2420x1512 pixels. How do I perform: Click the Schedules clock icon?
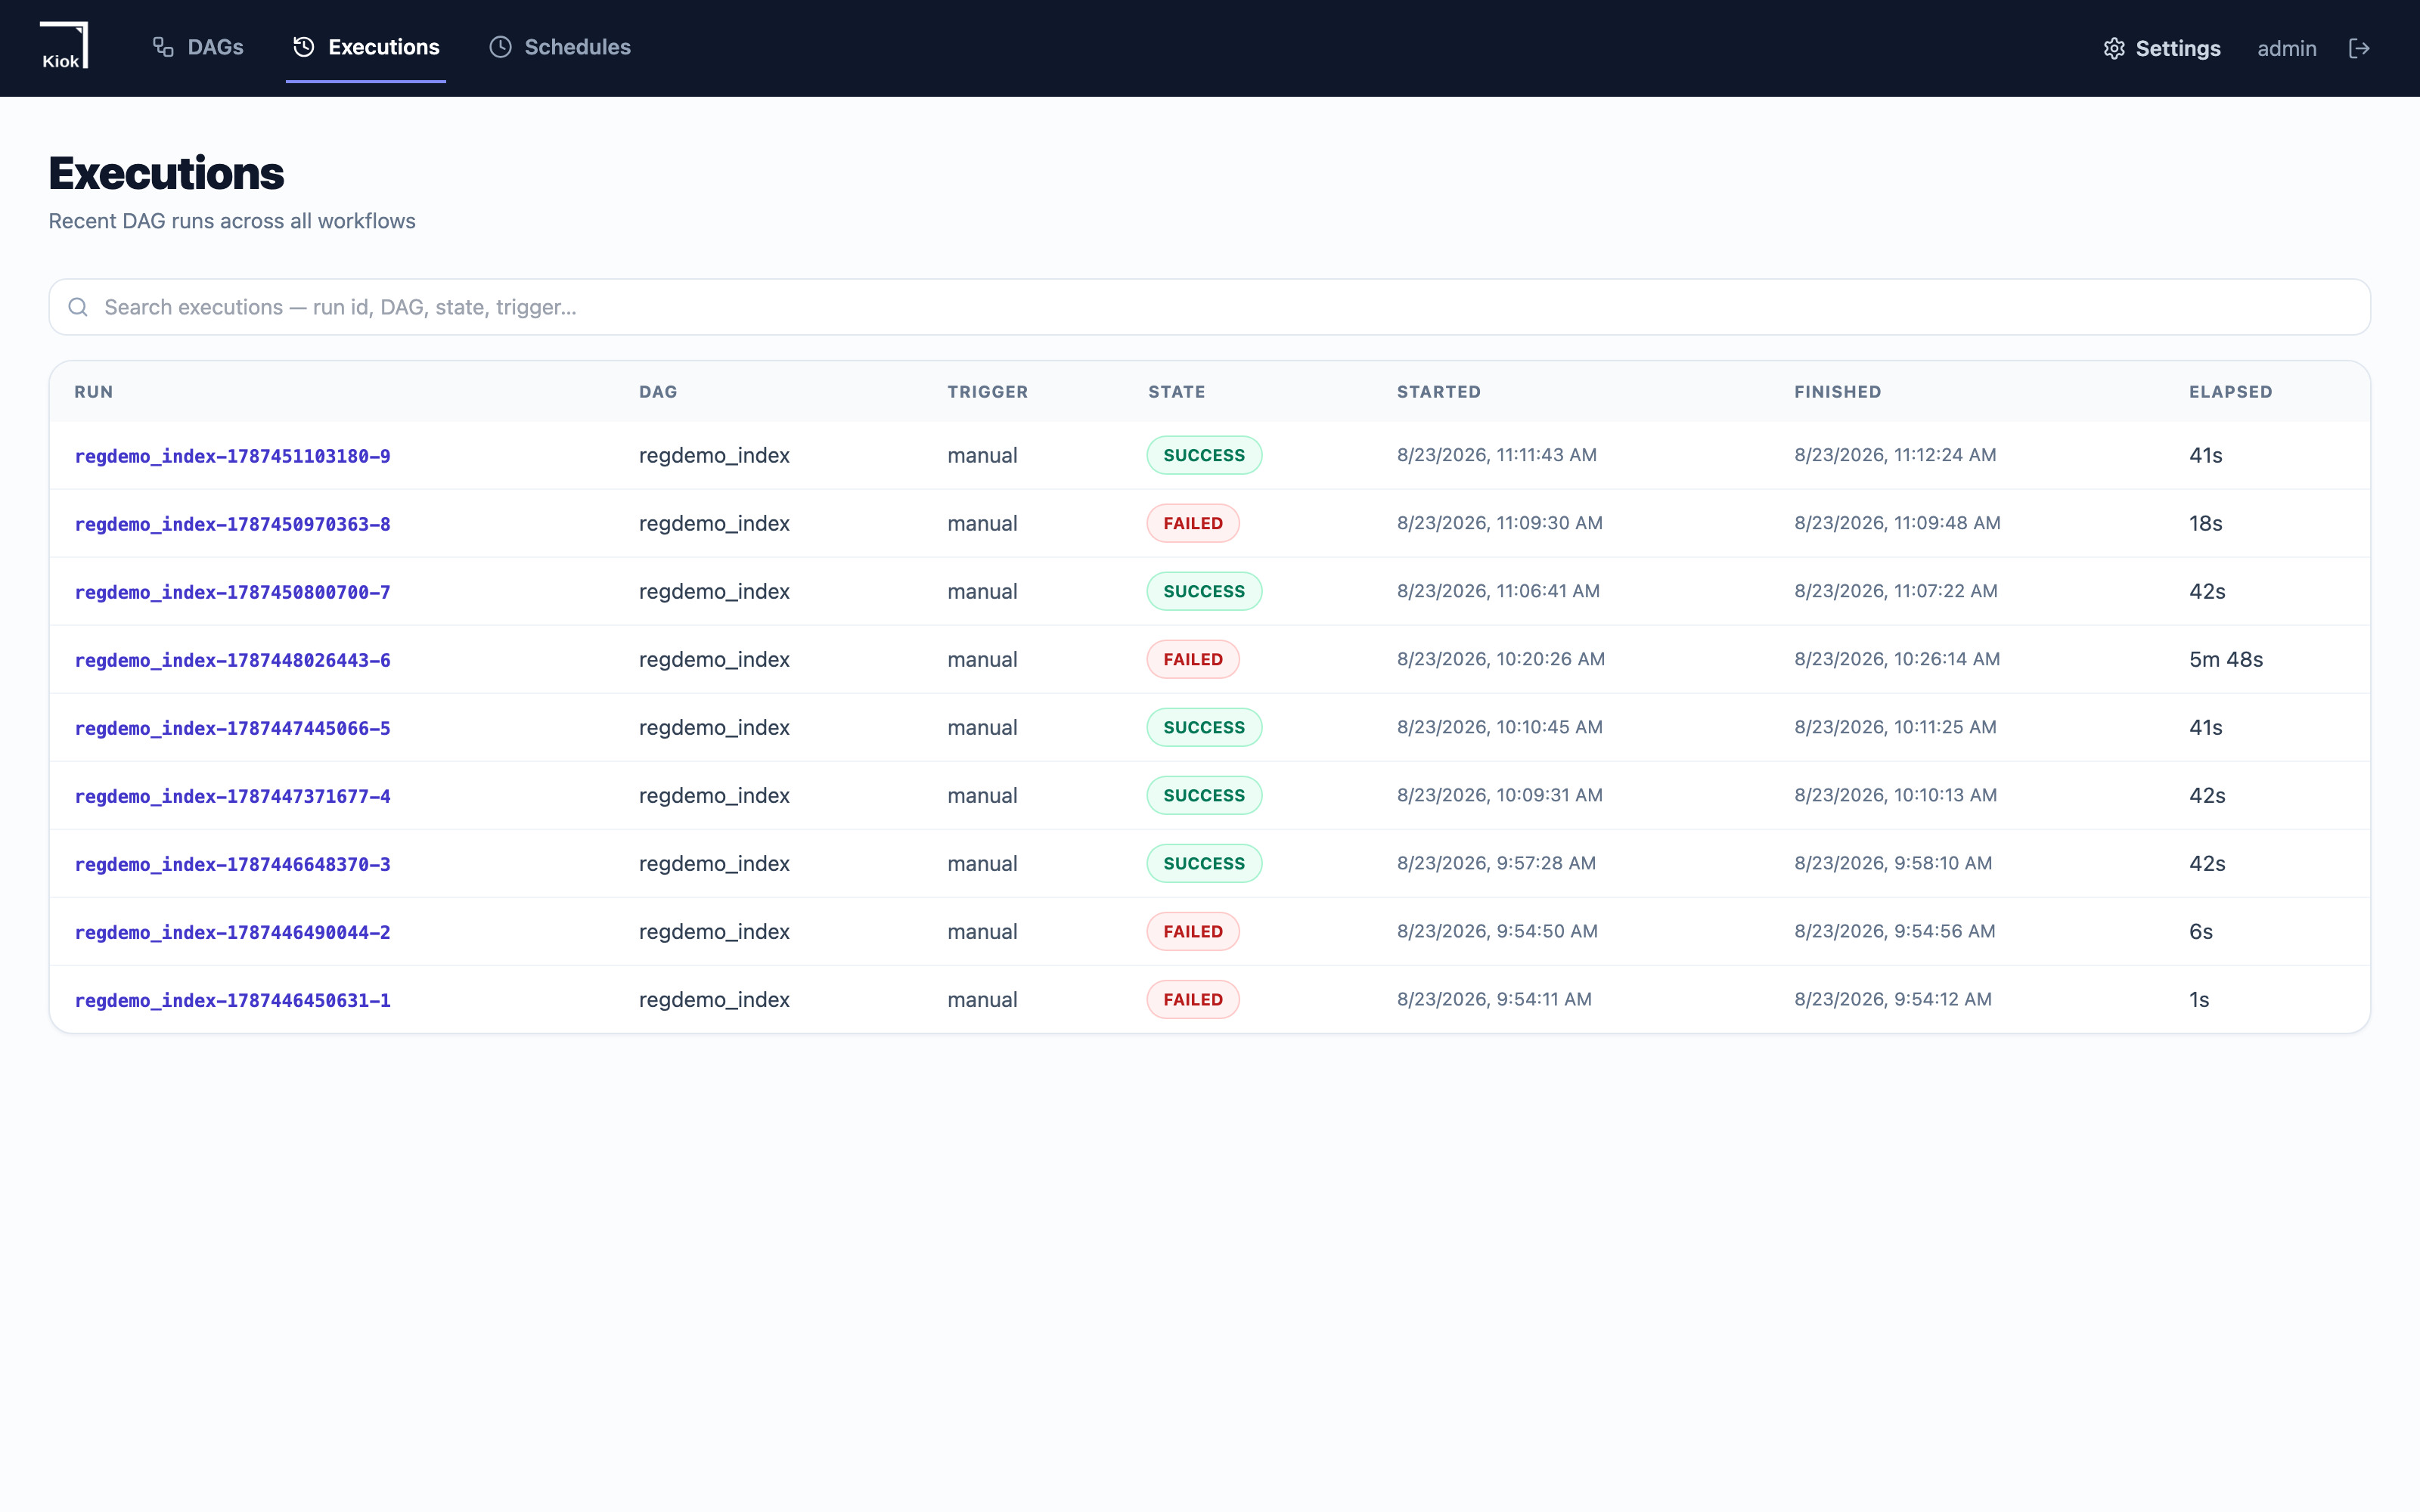(500, 47)
